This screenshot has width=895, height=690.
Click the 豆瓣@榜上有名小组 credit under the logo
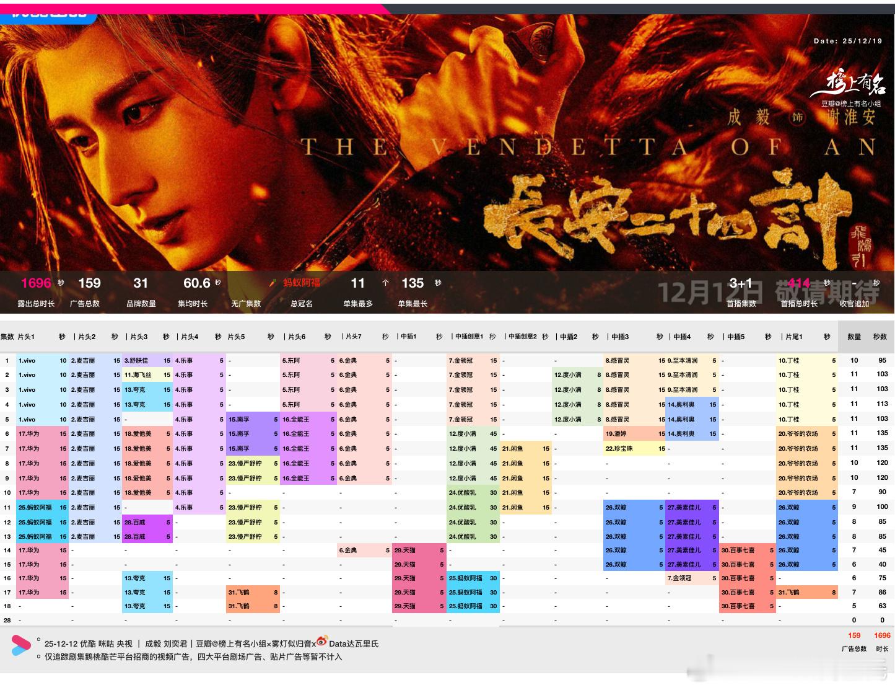851,104
